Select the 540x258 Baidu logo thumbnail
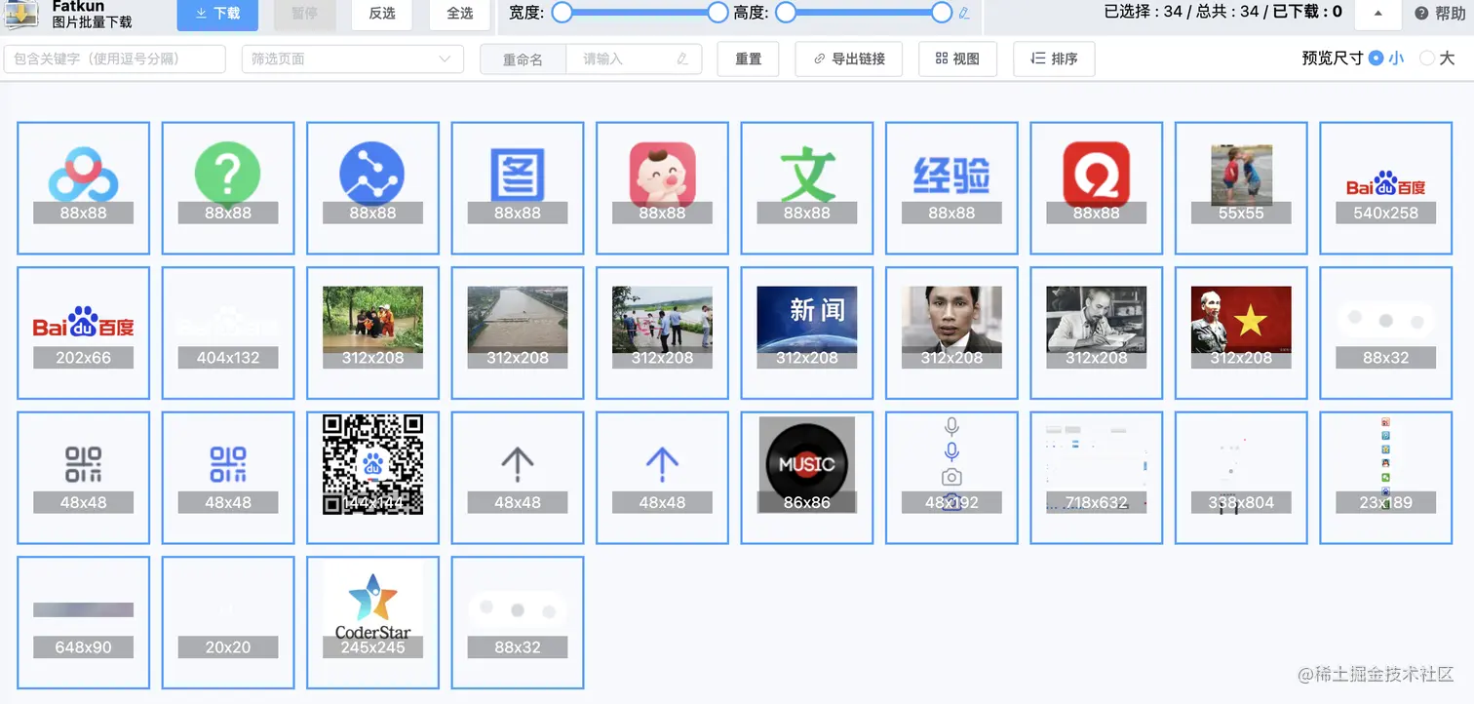Screen dimensions: 1474x704 pyautogui.click(x=1385, y=188)
